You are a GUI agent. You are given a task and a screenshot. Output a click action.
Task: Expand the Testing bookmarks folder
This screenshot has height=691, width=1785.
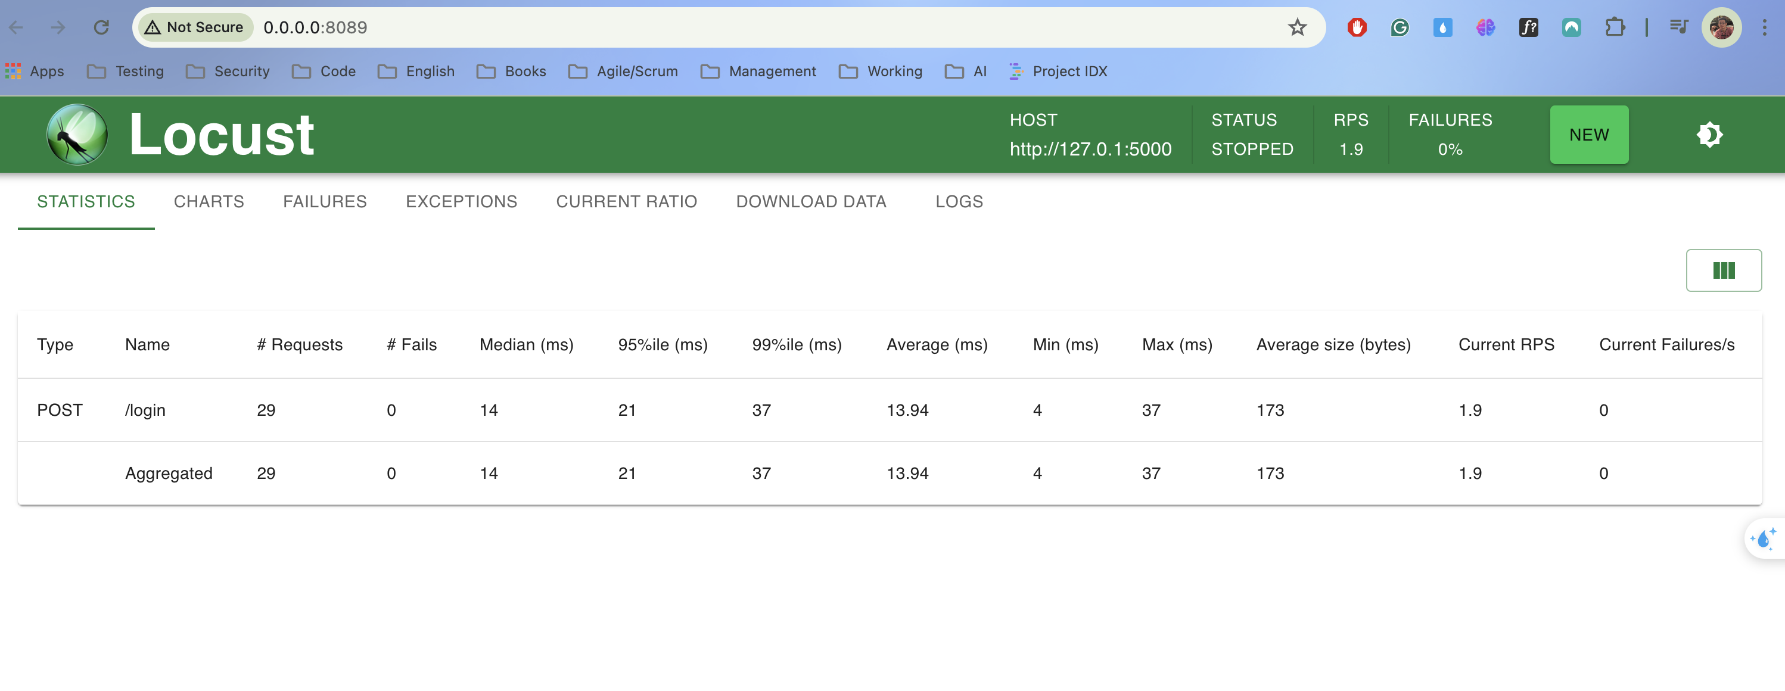coord(126,71)
